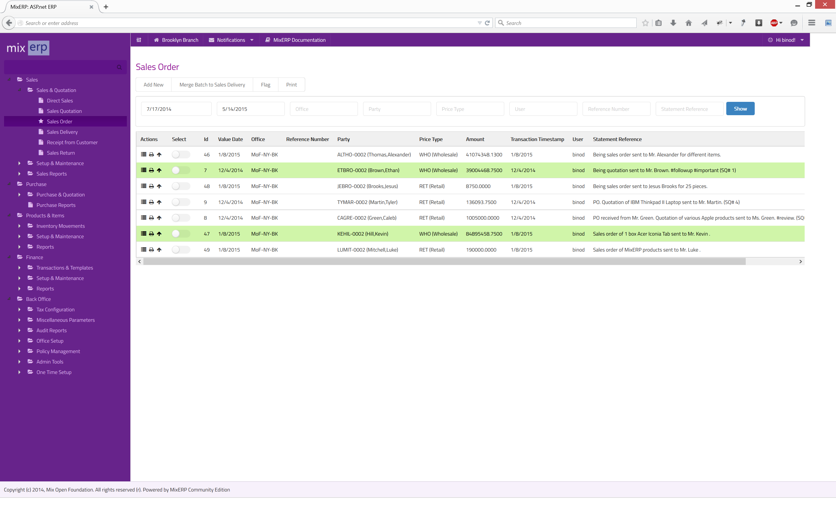Click the print icon for order 46
Image resolution: width=836 pixels, height=506 pixels.
click(x=151, y=155)
